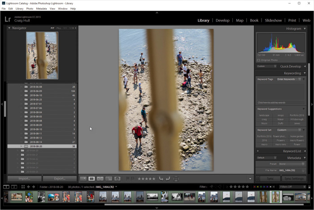Collapse the Metadata panel

point(305,158)
